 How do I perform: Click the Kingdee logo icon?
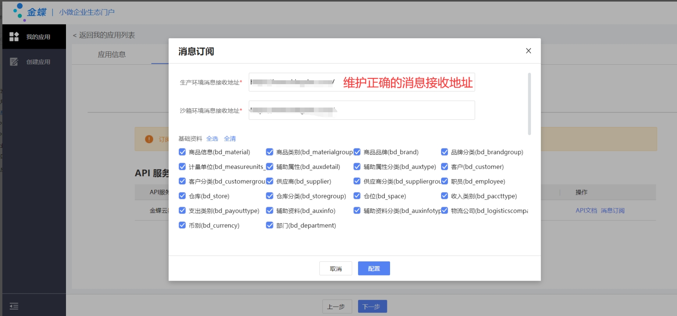pos(19,12)
